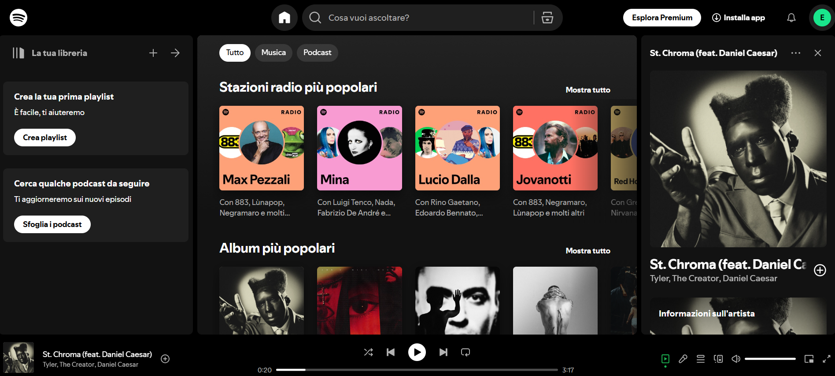Viewport: 835px width, 376px height.
Task: Go to Spotify Home via house icon
Action: [x=284, y=18]
